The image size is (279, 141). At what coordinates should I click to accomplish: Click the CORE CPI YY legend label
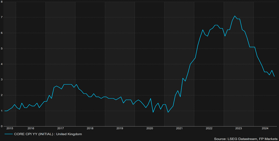click(x=48, y=134)
